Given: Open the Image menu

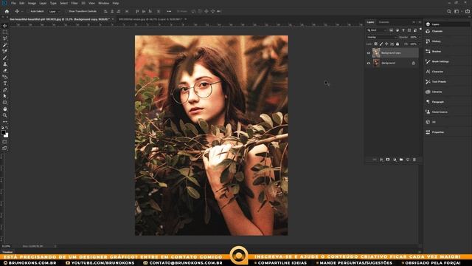Looking at the screenshot, I should (32, 3).
